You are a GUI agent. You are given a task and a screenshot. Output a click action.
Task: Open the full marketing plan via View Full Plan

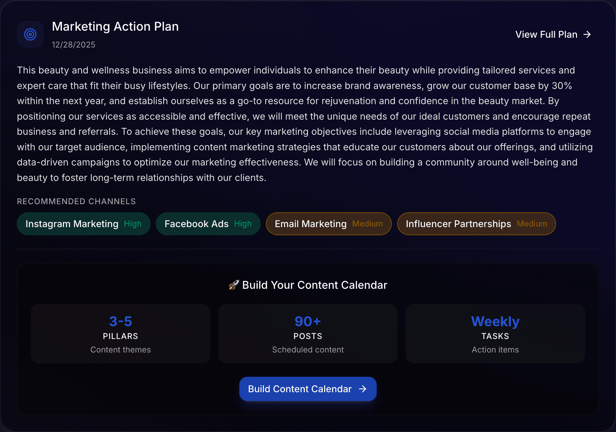point(546,34)
